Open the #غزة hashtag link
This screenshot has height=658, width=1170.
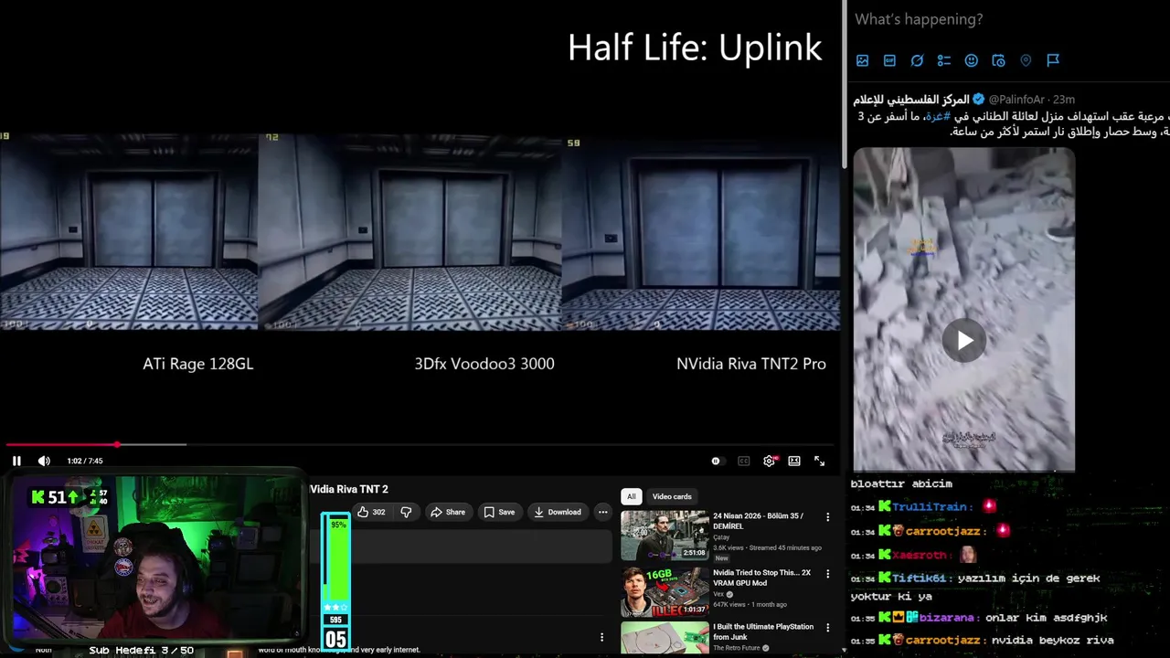pyautogui.click(x=938, y=116)
